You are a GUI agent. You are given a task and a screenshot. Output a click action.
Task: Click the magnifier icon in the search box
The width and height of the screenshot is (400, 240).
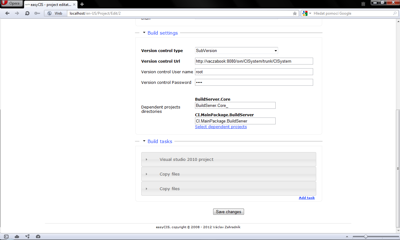click(x=395, y=13)
